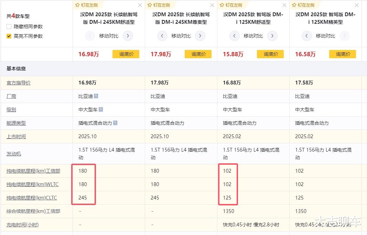This screenshot has width=367, height=235.
Task: Open info icon next to 比亚迪 manufacturer
Action: (96, 96)
